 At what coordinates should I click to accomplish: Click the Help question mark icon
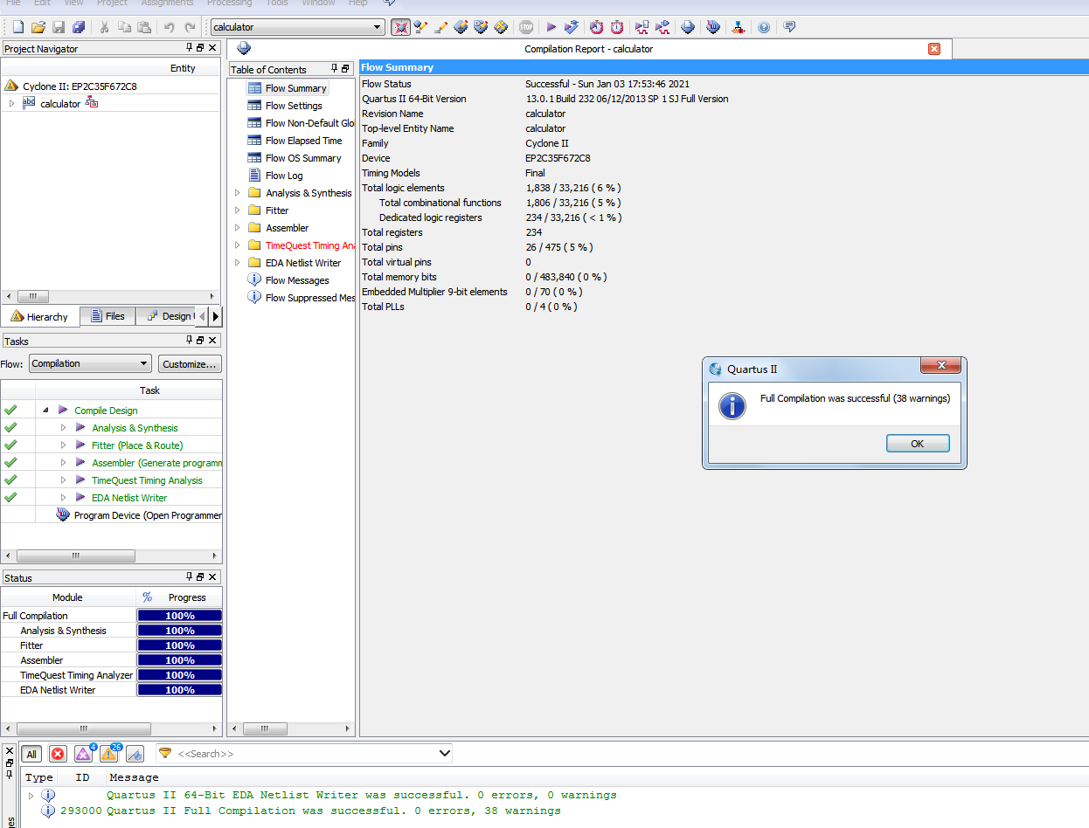764,27
